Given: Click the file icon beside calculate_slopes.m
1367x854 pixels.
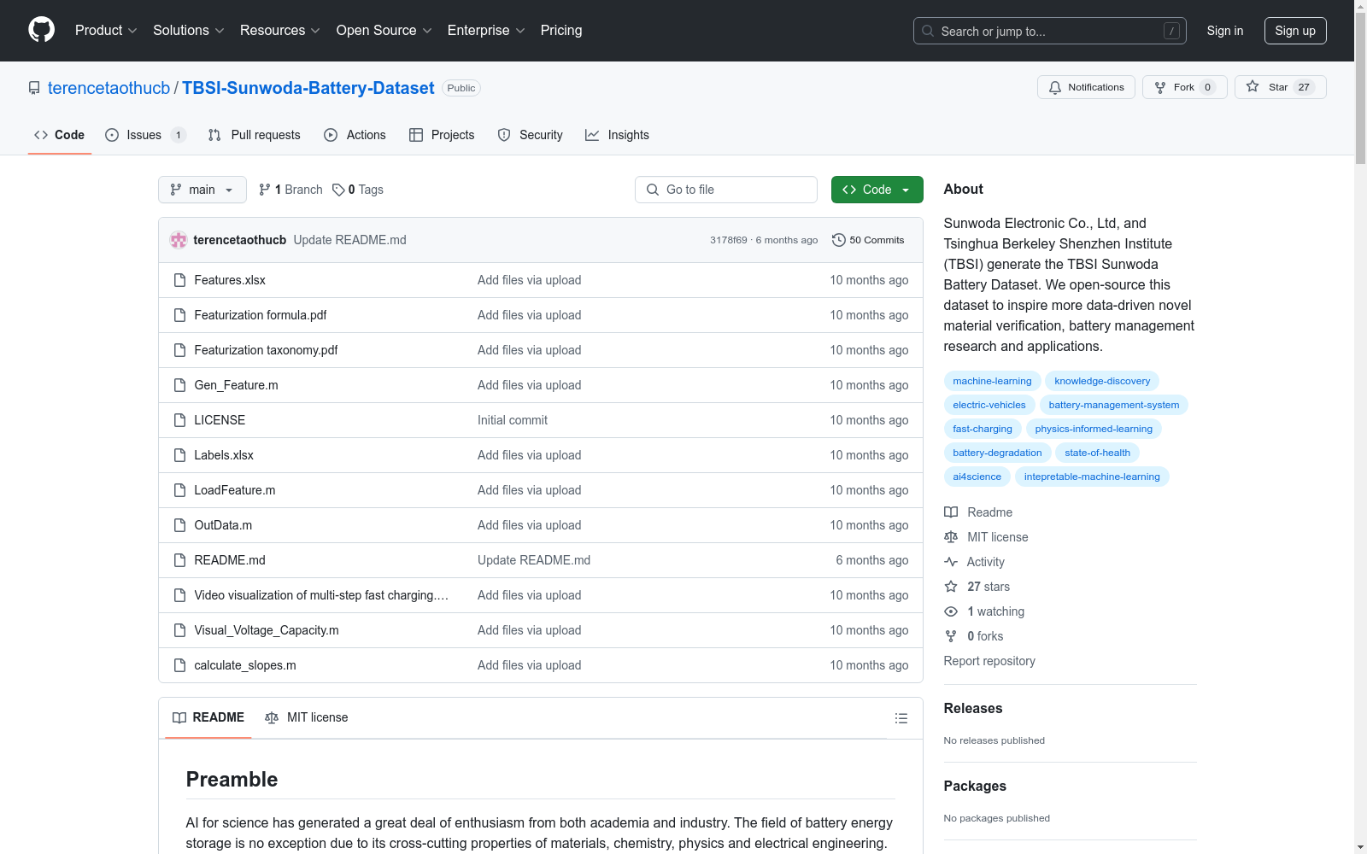Looking at the screenshot, I should [x=179, y=665].
